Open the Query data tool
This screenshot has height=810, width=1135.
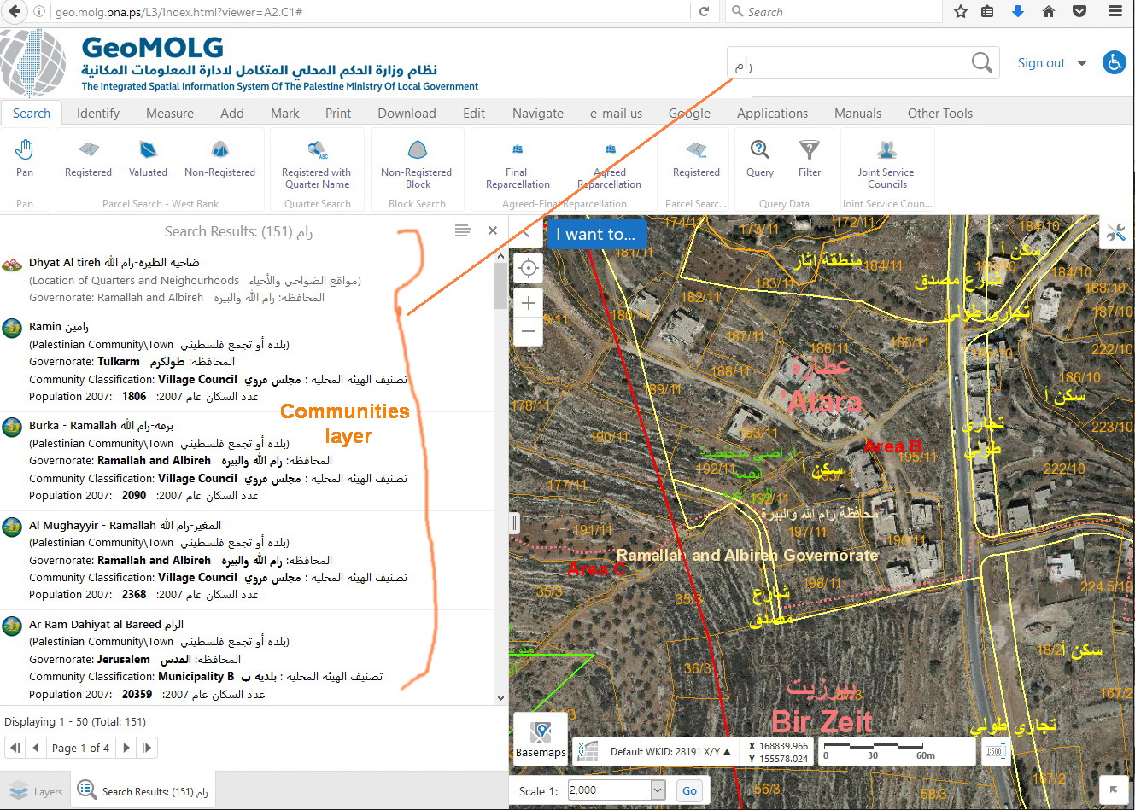(x=760, y=160)
